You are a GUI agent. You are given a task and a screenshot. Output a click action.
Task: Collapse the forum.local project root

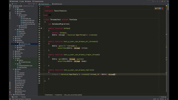point(12,6)
